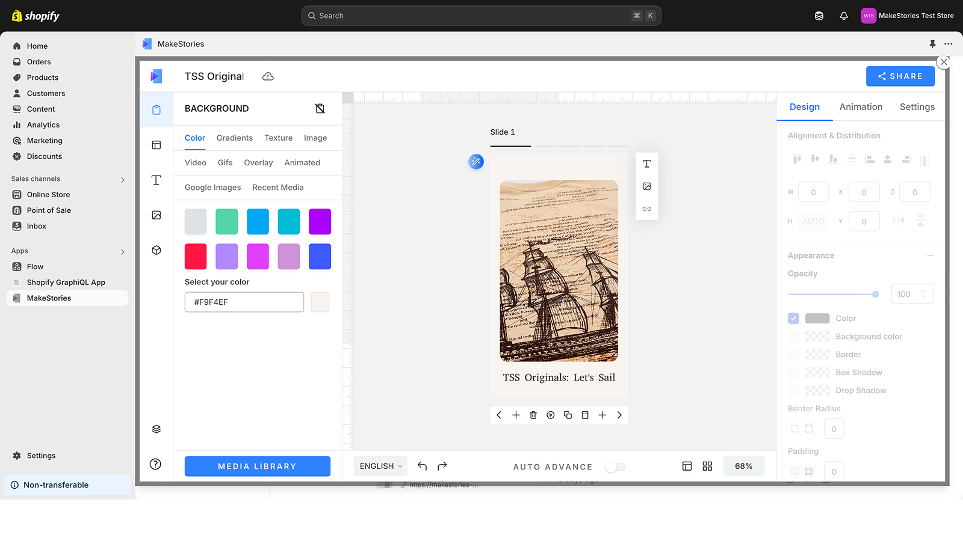Enable the Auto Advance toggle

615,466
